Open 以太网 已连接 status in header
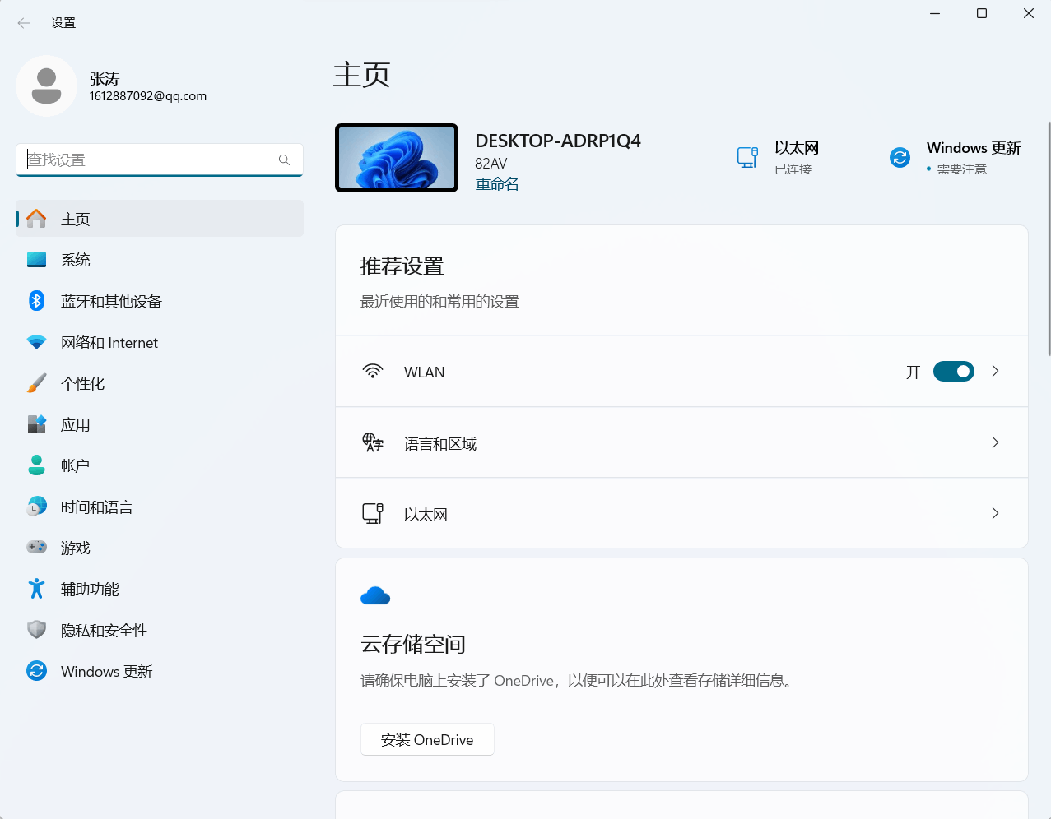Image resolution: width=1051 pixels, height=819 pixels. [779, 157]
